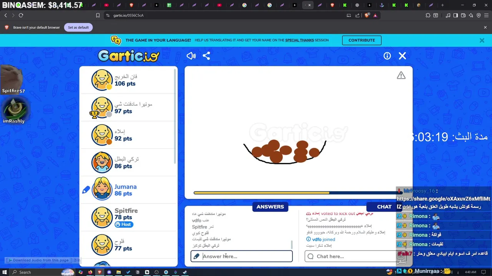Screen dimensions: 492x276
Task: Click the Set as default button
Action: (78, 28)
